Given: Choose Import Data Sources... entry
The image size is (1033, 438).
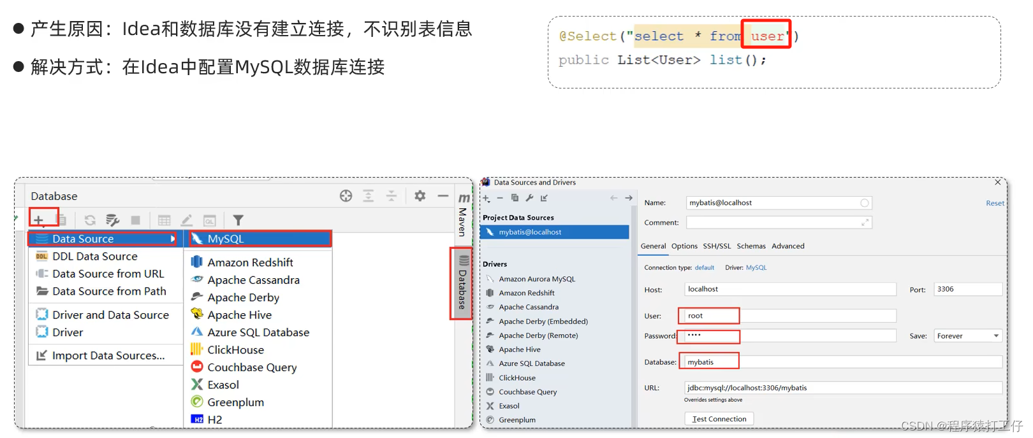Looking at the screenshot, I should [105, 355].
